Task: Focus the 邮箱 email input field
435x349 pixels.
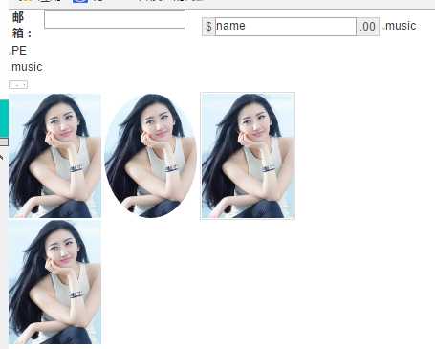Action: point(115,19)
